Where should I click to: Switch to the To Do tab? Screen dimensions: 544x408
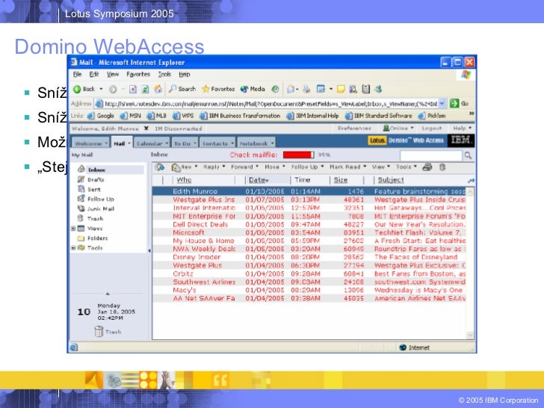[185, 143]
